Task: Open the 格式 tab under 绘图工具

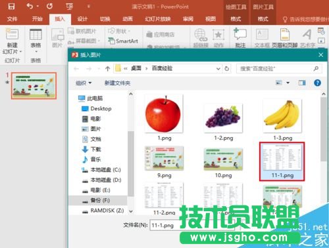Action: coord(236,19)
